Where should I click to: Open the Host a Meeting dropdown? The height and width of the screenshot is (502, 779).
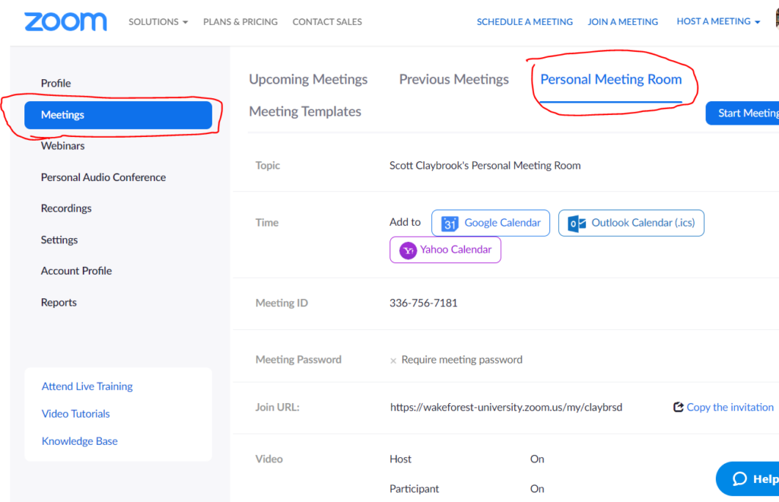click(717, 21)
